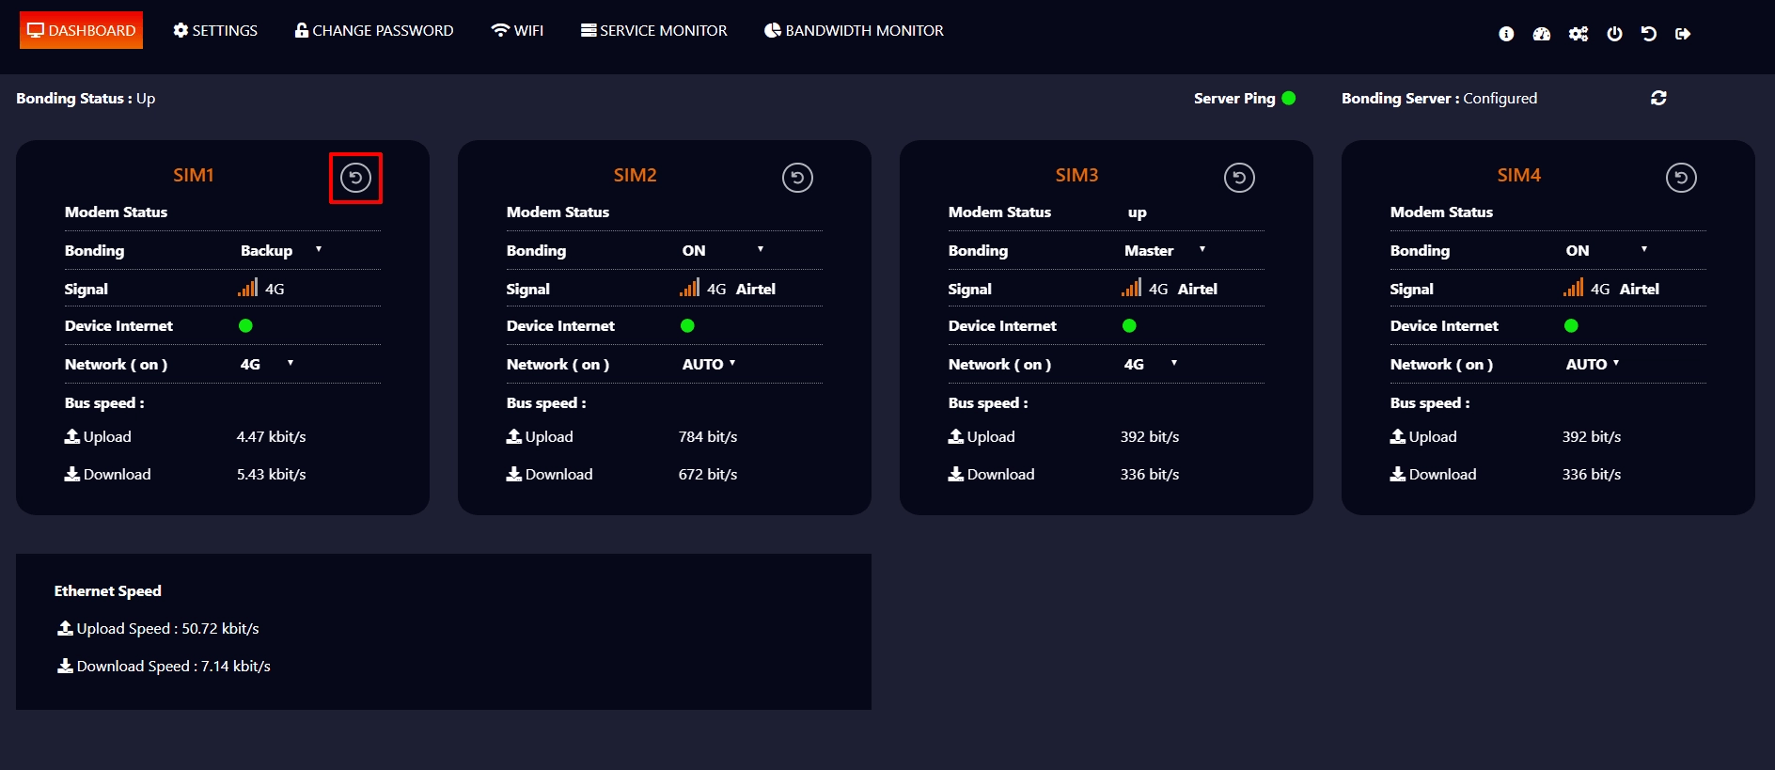1775x770 pixels.
Task: Open the info icon in top bar
Action: click(1506, 34)
